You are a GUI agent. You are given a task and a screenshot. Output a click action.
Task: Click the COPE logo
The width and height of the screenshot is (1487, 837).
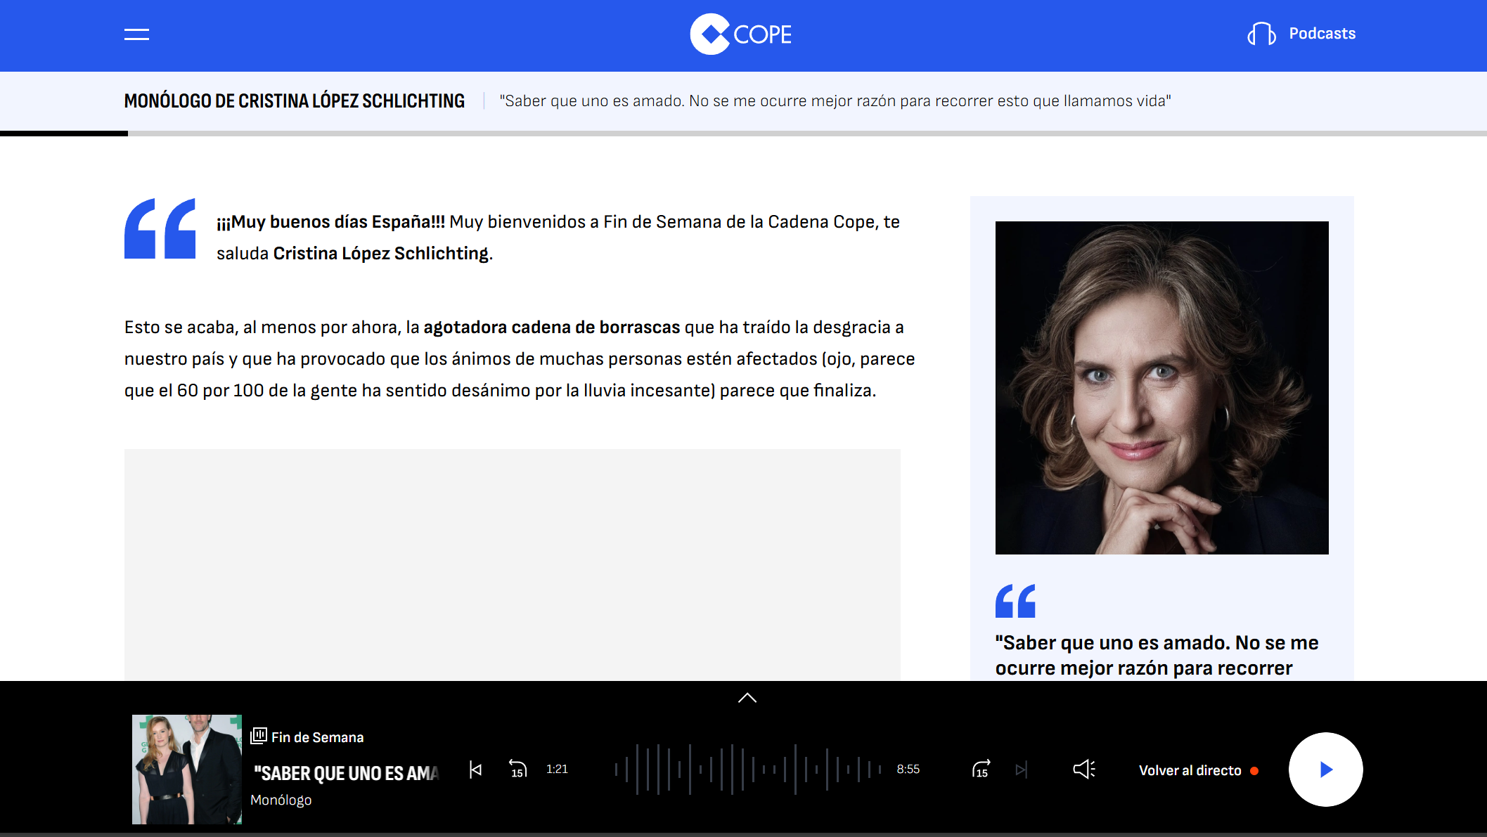(741, 34)
